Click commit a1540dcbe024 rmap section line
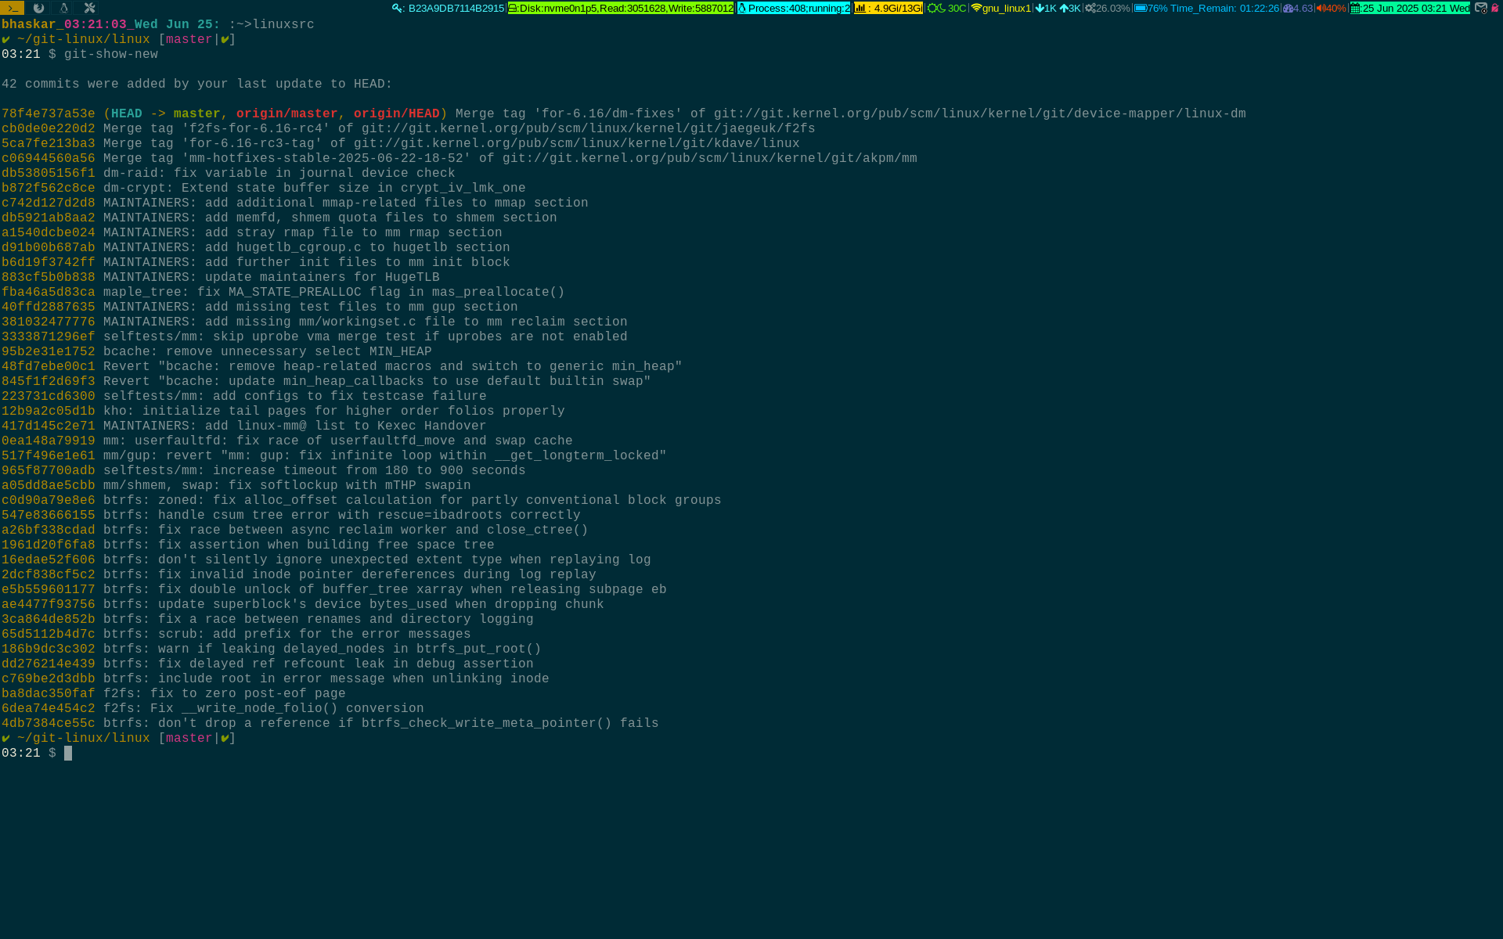The image size is (1503, 939). (x=252, y=232)
